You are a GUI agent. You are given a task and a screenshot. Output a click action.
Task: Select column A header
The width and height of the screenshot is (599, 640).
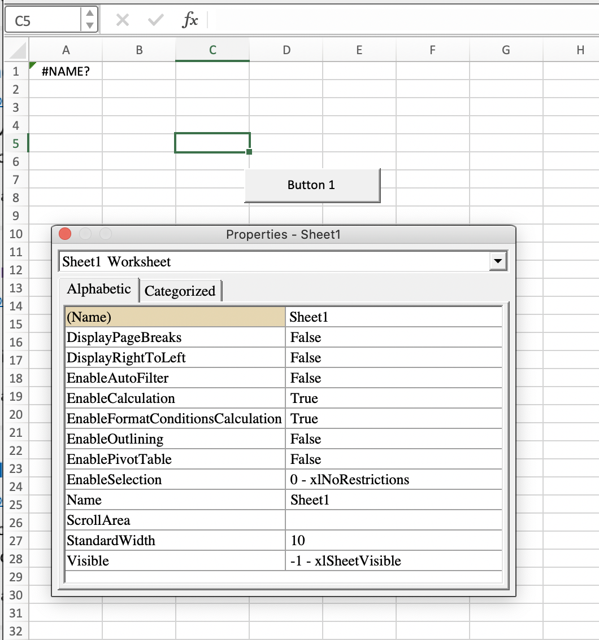coord(66,50)
